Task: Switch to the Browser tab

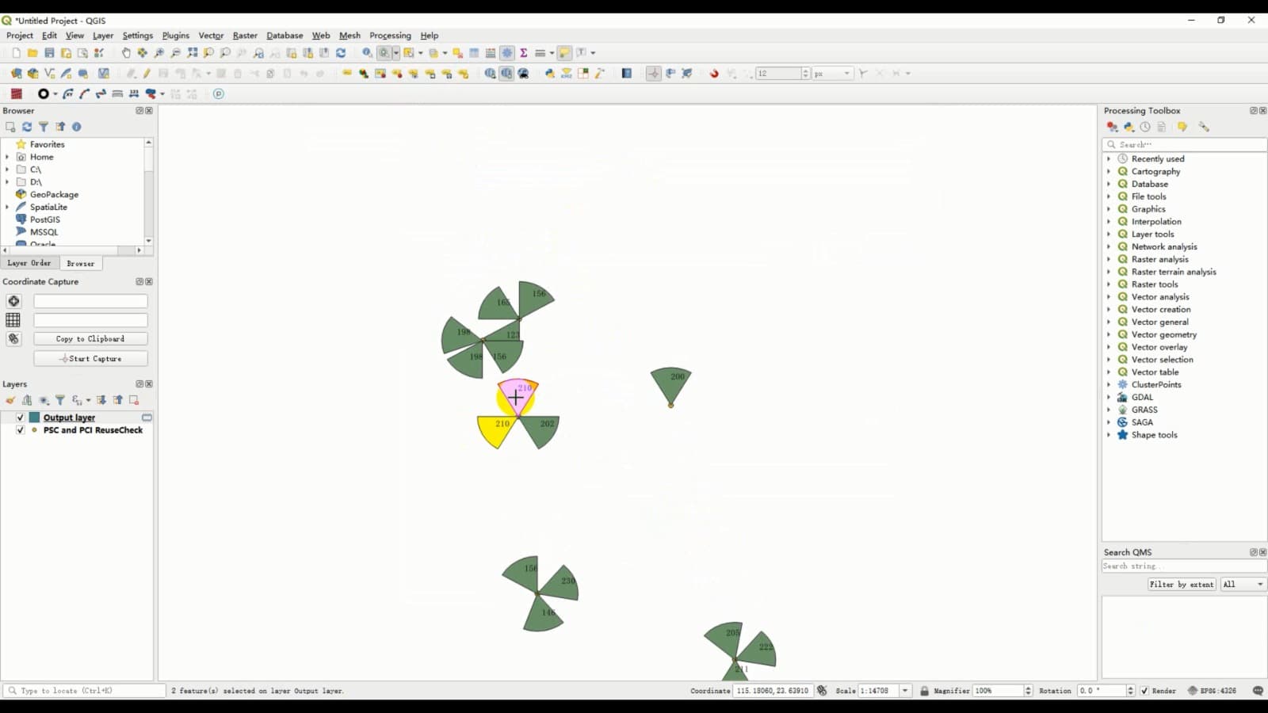Action: pyautogui.click(x=80, y=263)
